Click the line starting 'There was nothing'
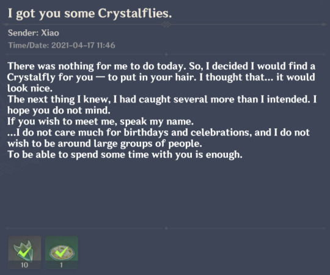330x275 pixels. point(161,66)
